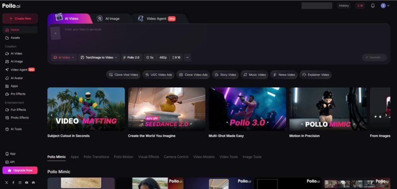Click the AI Avatar sidebar icon
397x189 pixels.
pyautogui.click(x=7, y=78)
